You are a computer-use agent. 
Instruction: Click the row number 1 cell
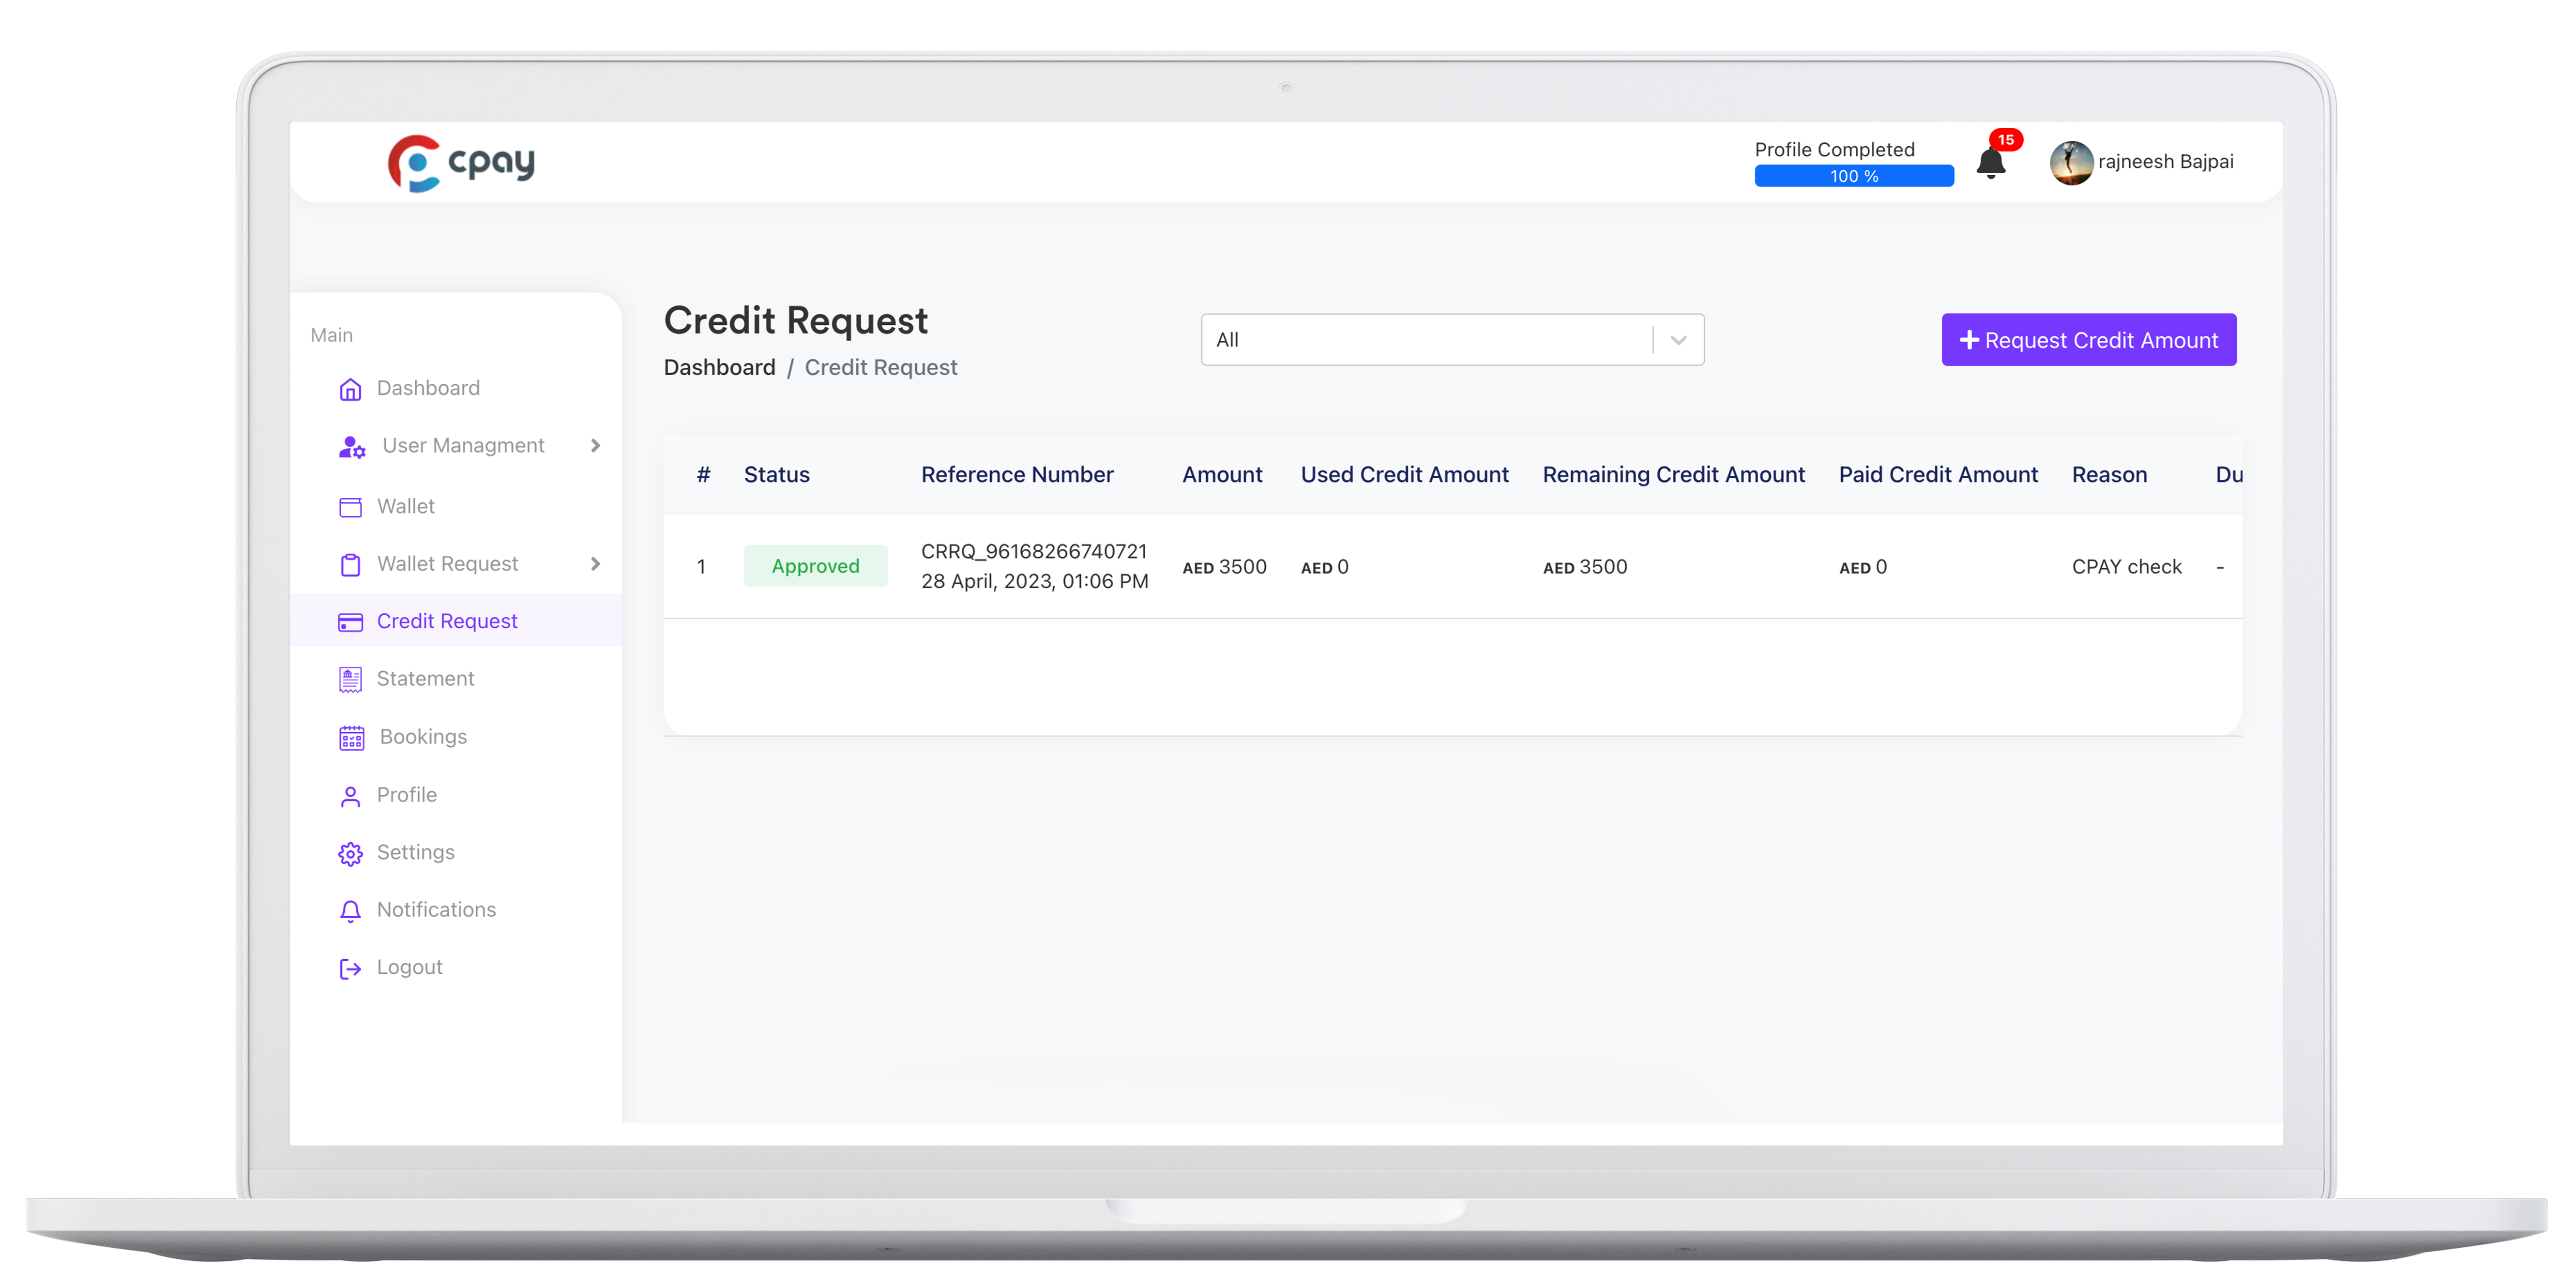coord(702,567)
